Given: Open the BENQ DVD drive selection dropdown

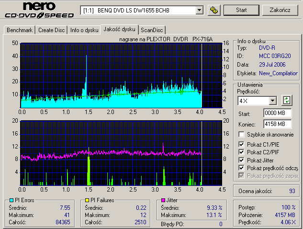Looking at the screenshot, I should pos(199,10).
